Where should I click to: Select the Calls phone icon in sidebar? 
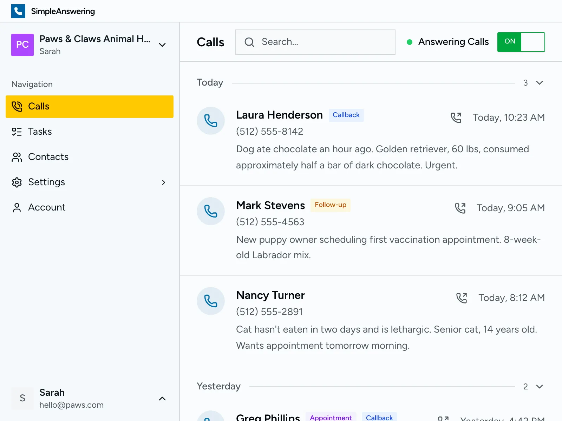[x=17, y=106]
